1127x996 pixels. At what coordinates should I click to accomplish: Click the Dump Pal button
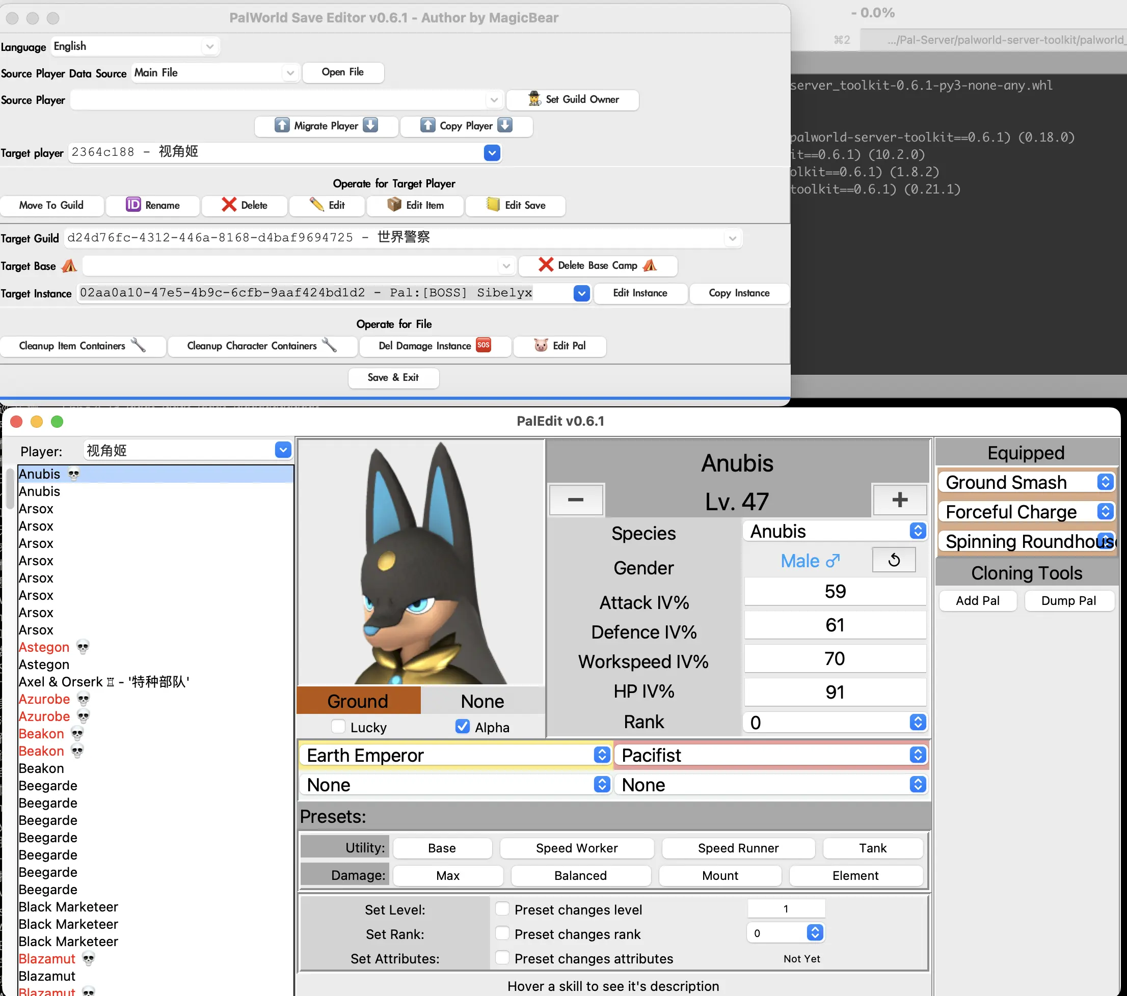[1068, 600]
